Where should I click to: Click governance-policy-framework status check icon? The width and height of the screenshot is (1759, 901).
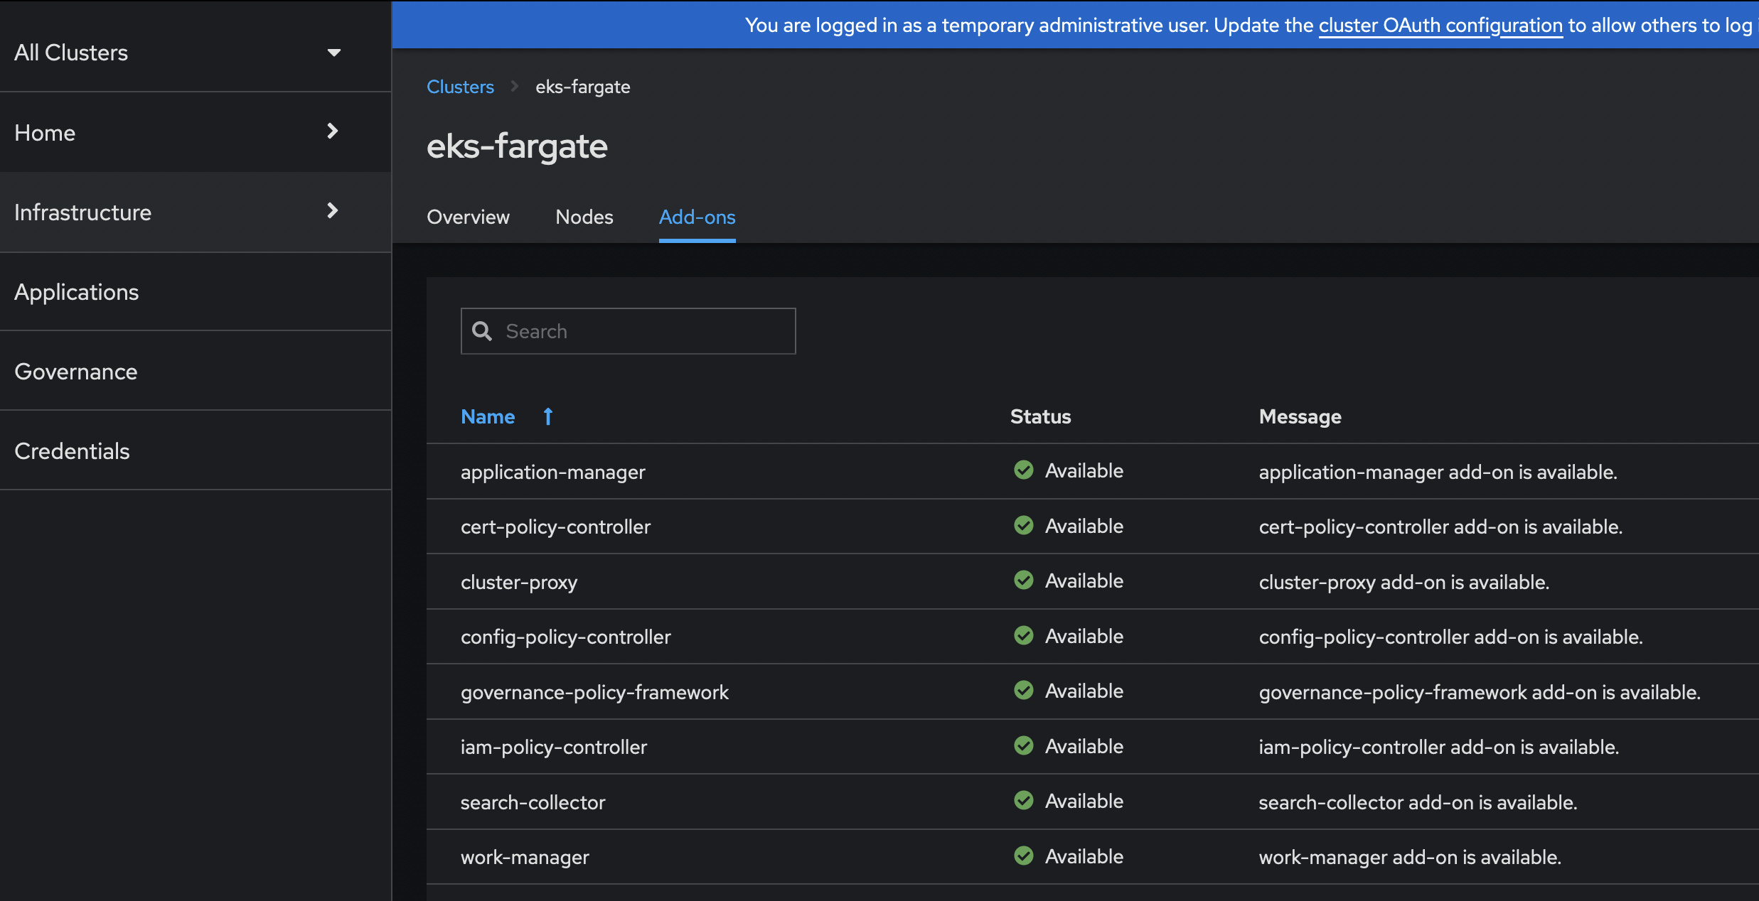pyautogui.click(x=1023, y=691)
